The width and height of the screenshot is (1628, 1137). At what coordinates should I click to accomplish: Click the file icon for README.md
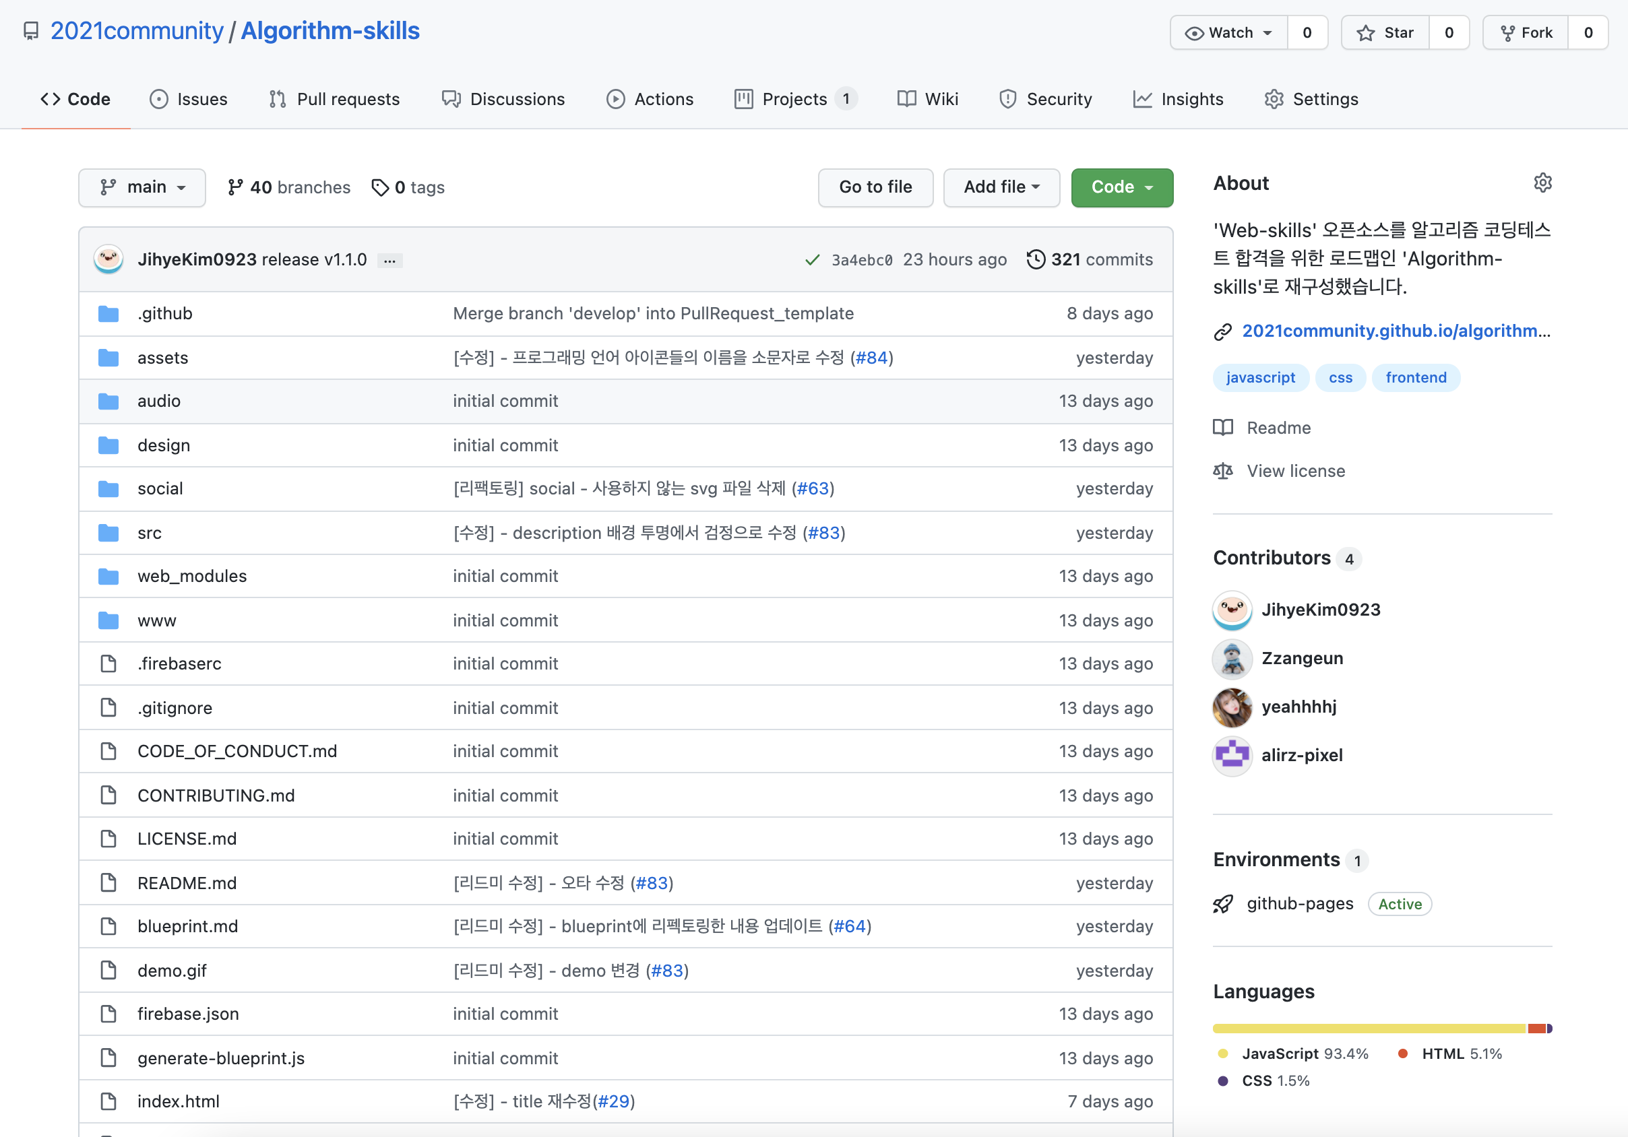click(x=108, y=882)
